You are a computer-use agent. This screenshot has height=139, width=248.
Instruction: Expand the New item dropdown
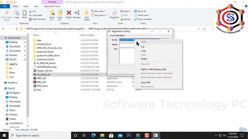click(x=98, y=11)
